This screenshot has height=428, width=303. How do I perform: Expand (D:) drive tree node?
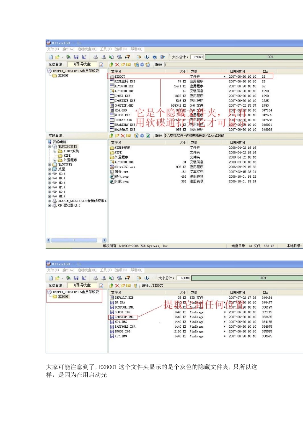click(49, 178)
